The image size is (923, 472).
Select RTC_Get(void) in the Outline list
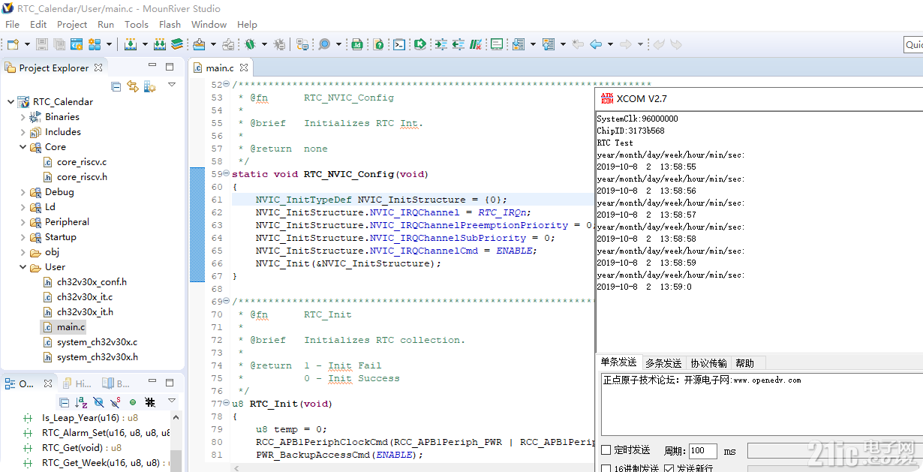coord(82,448)
